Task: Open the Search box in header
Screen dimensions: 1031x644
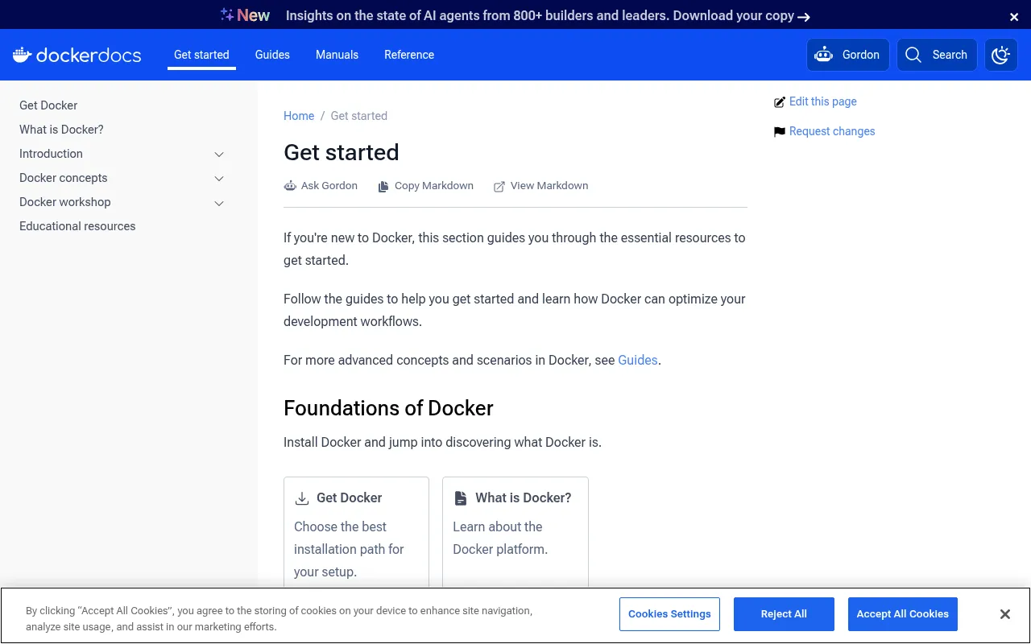Action: point(937,55)
